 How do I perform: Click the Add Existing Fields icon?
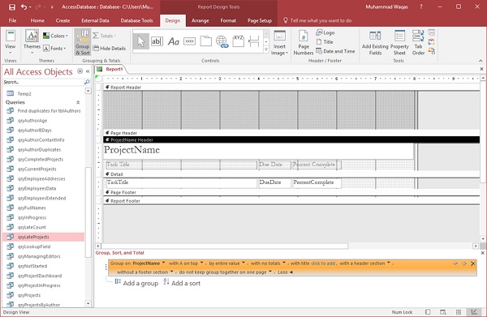(375, 43)
